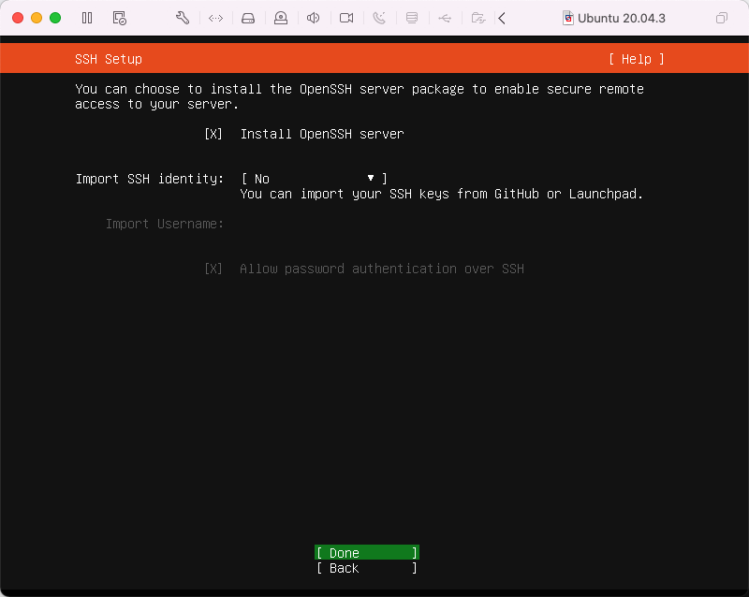749x597 pixels.
Task: Click the window overlap icon at right
Action: [722, 18]
